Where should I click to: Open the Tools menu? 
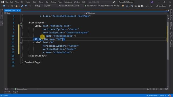(60, 2)
